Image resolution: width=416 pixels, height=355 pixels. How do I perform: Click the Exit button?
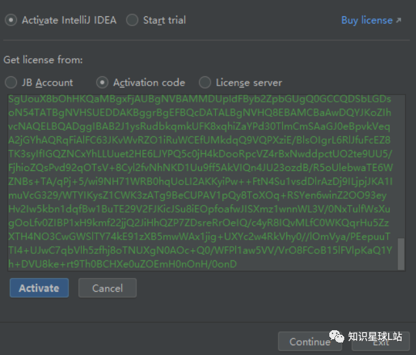point(381,342)
